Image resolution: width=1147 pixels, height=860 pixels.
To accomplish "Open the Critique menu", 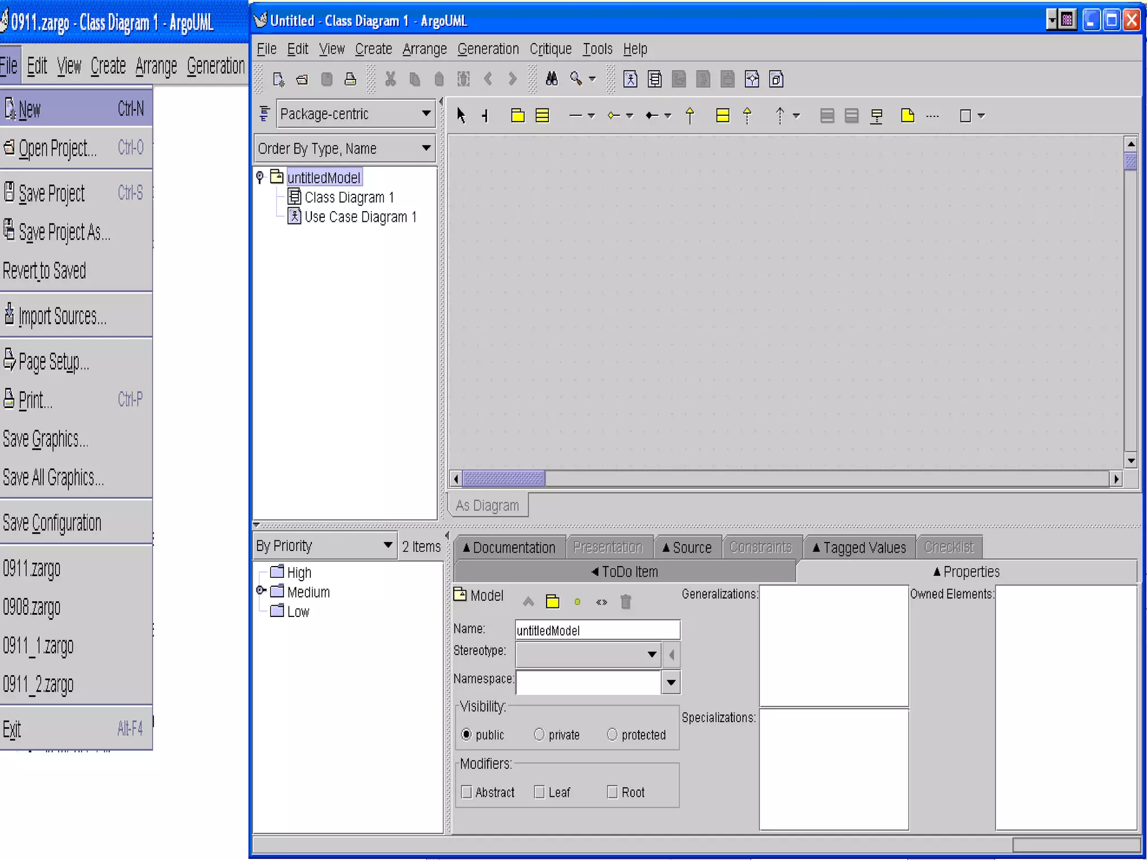I will coord(550,49).
